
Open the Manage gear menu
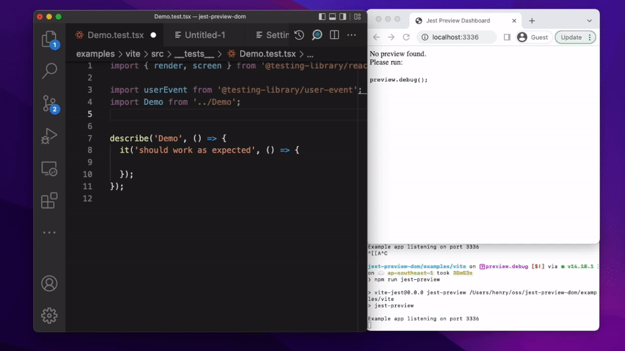click(x=49, y=315)
